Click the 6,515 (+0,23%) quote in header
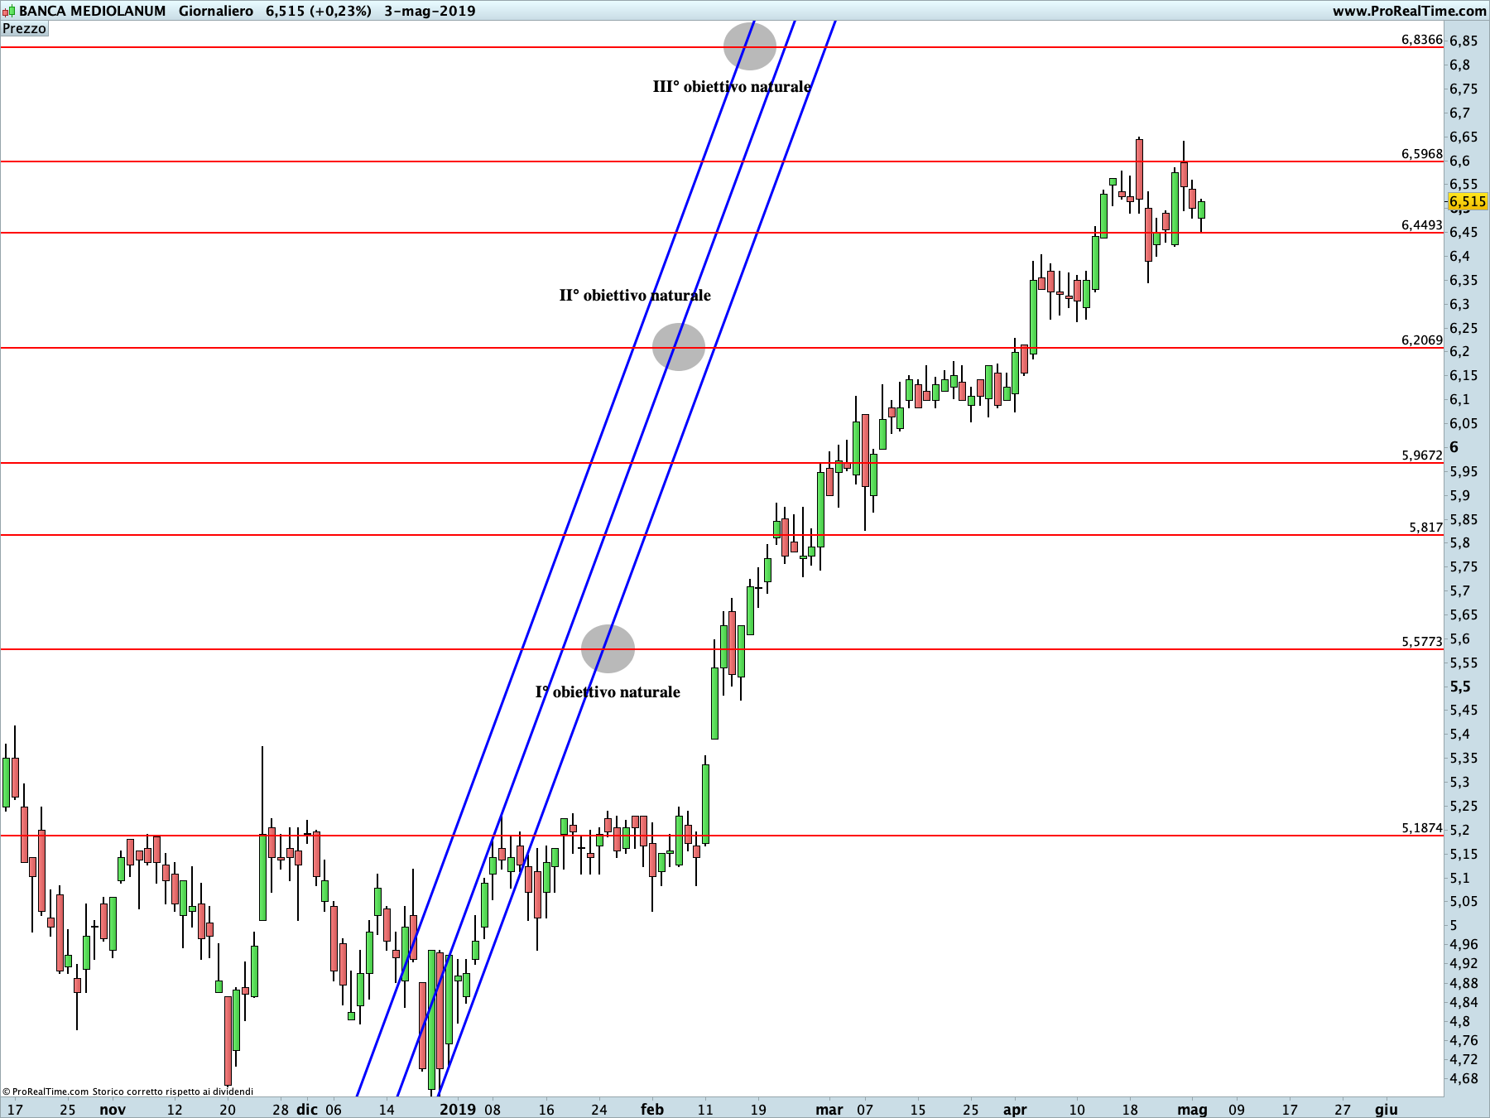Screen dimensions: 1490x1118 pyautogui.click(x=319, y=11)
